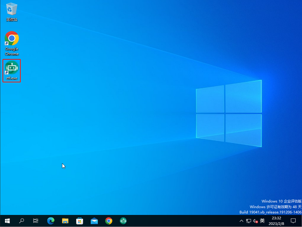Viewport: 302px width, 227px height.
Task: Open Microsoft Store from the taskbar
Action: pos(80,221)
